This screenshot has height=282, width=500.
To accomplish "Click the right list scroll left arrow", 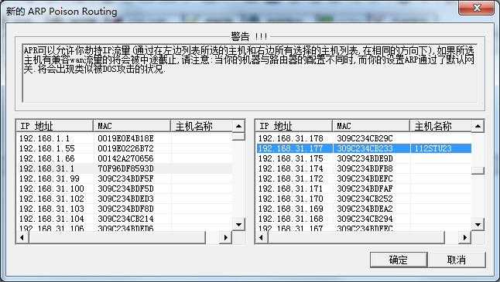I will click(x=261, y=237).
